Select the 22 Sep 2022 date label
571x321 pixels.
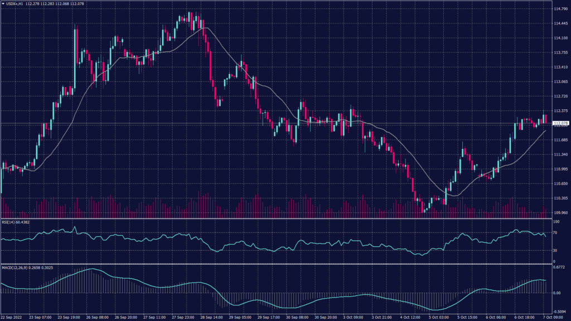[12, 317]
